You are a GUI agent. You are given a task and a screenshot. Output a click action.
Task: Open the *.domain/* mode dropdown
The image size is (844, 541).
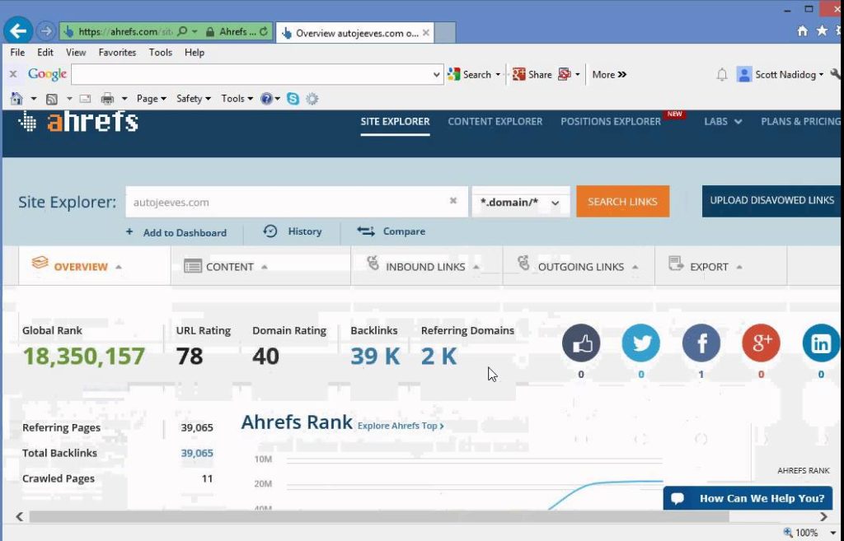521,203
